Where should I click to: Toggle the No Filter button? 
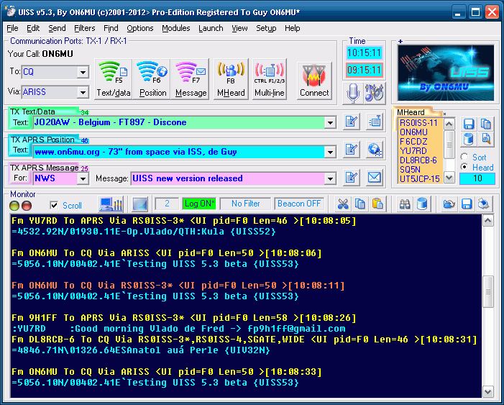[246, 204]
